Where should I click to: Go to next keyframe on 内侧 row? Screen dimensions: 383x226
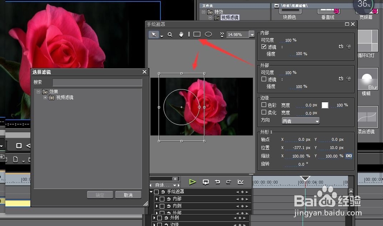pyautogui.click(x=247, y=206)
